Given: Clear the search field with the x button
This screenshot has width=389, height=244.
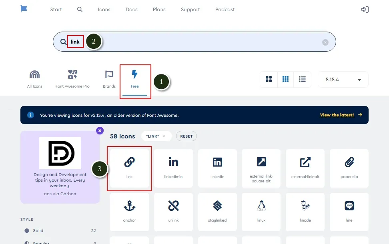Looking at the screenshot, I should (325, 42).
